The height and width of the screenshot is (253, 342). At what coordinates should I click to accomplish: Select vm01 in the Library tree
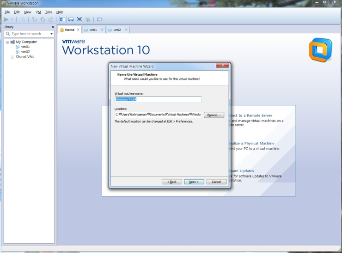click(25, 47)
